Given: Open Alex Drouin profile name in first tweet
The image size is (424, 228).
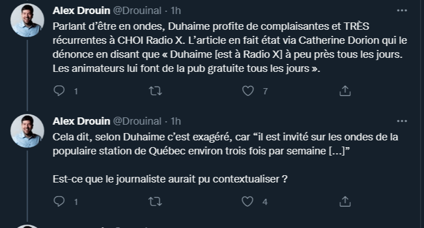Looking at the screenshot, I should pos(81,11).
